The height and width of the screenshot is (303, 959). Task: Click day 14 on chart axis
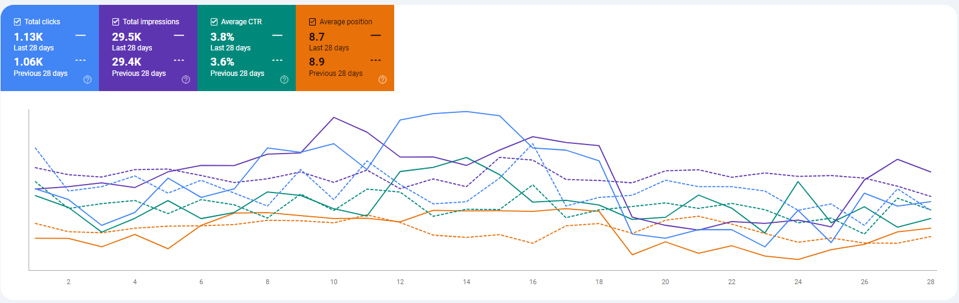(x=466, y=282)
